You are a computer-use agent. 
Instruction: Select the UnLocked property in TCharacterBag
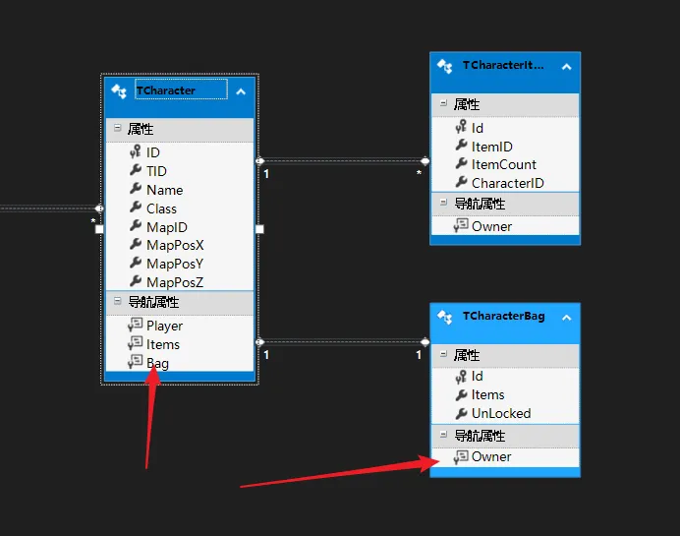pos(500,413)
